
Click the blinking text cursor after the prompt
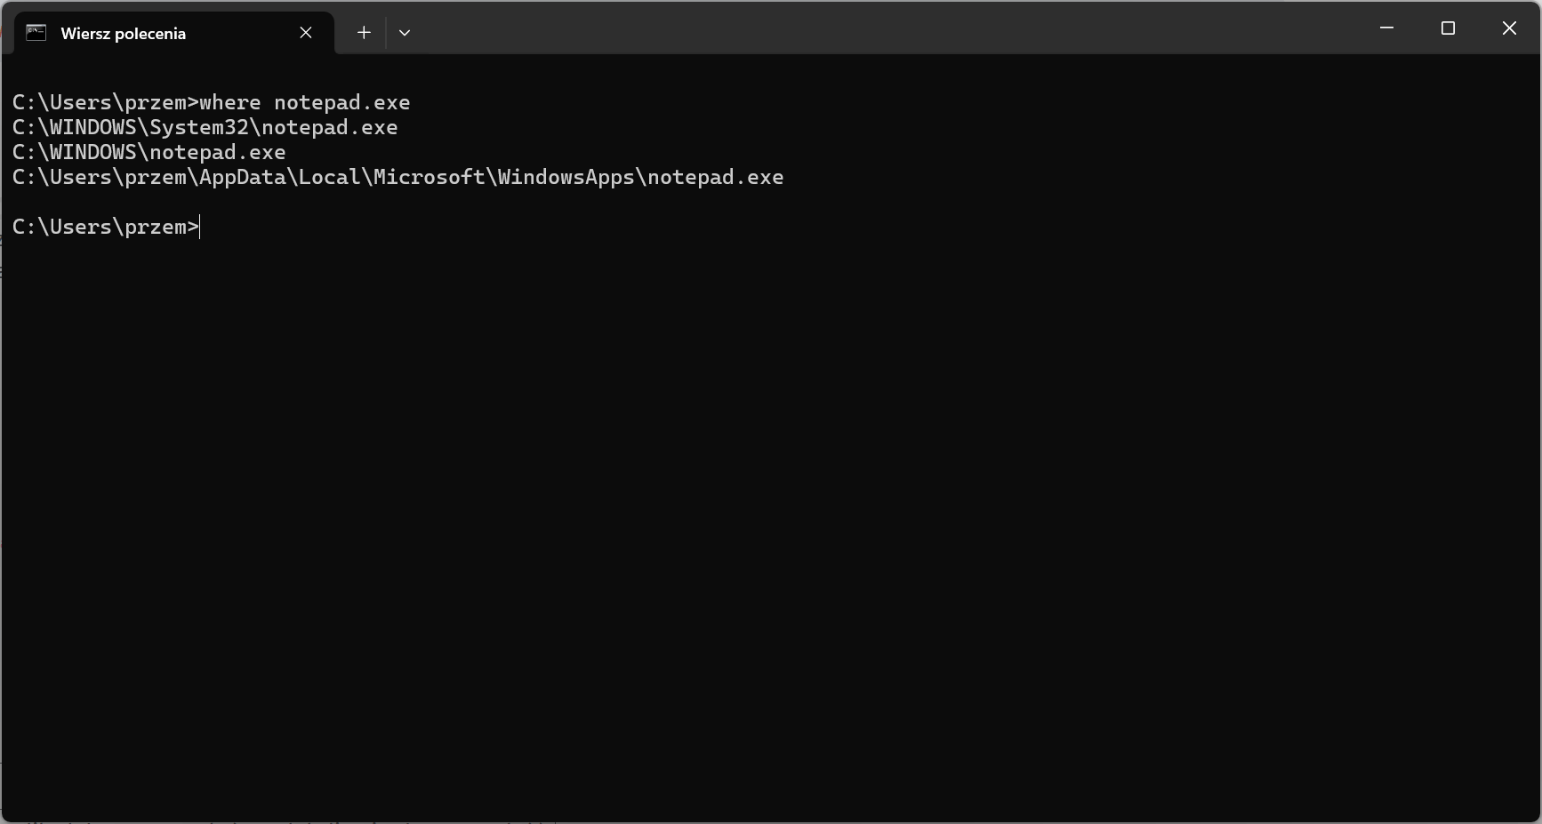click(x=201, y=227)
